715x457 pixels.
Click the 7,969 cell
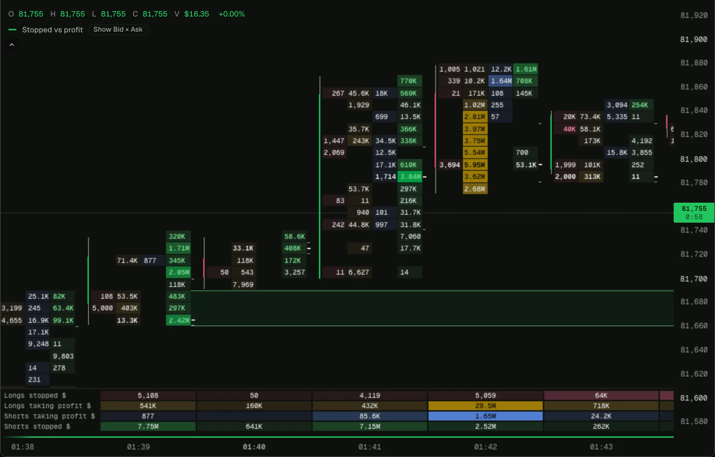[x=244, y=285]
